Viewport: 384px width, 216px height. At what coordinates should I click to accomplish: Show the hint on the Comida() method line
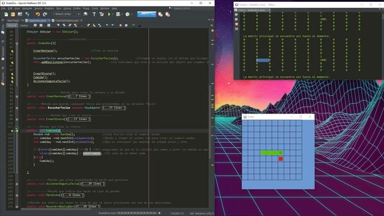coord(12,131)
